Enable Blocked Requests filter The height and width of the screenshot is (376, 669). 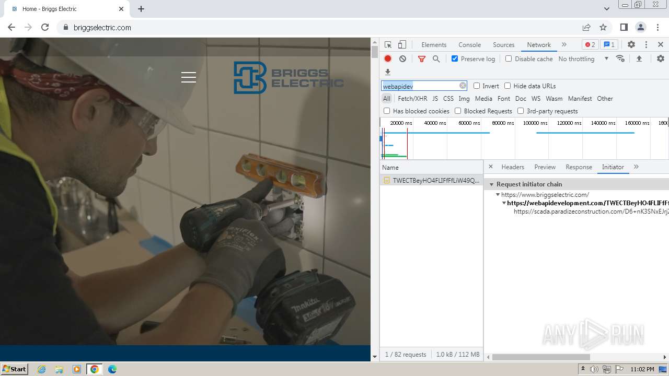(458, 111)
